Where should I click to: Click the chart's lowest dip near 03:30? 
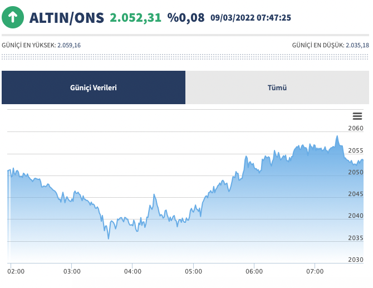(x=109, y=238)
